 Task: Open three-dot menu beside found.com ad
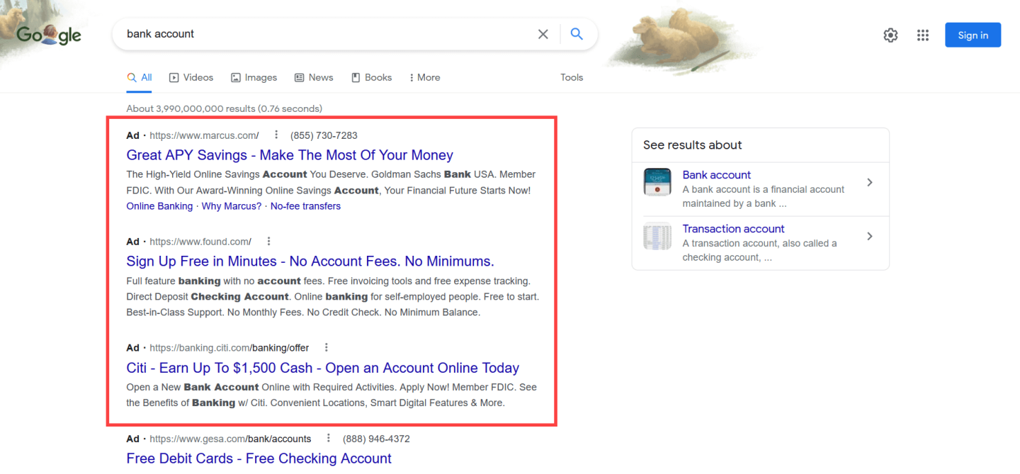tap(268, 242)
